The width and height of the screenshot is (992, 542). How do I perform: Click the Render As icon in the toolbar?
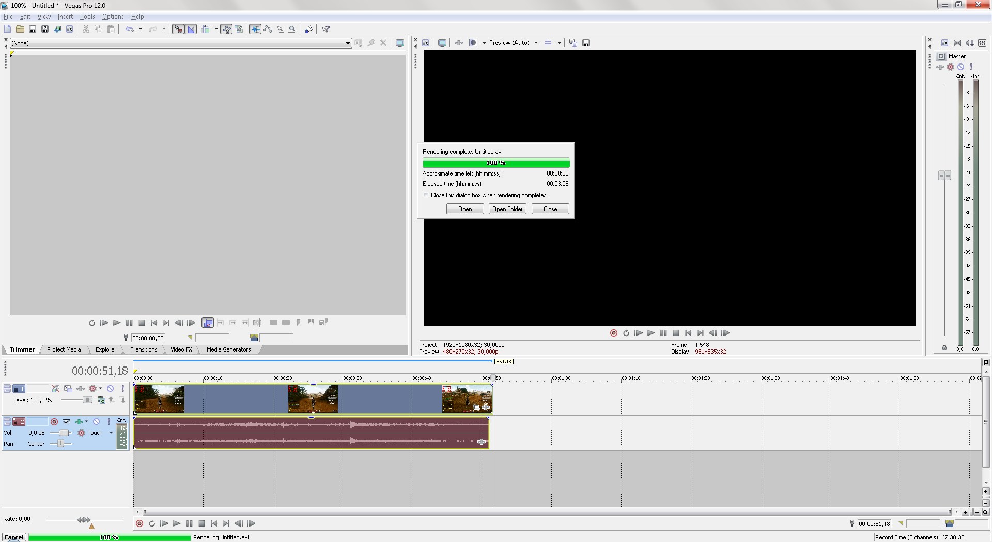tap(57, 29)
